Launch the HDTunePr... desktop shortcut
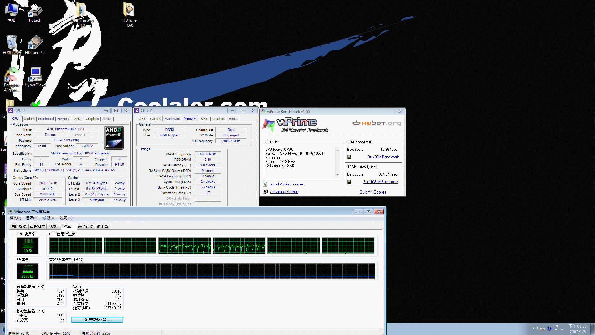Viewport: 595px width, 335px height. 35,45
